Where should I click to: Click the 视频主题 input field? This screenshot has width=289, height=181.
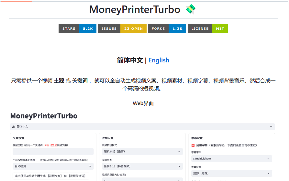[x=53, y=152]
